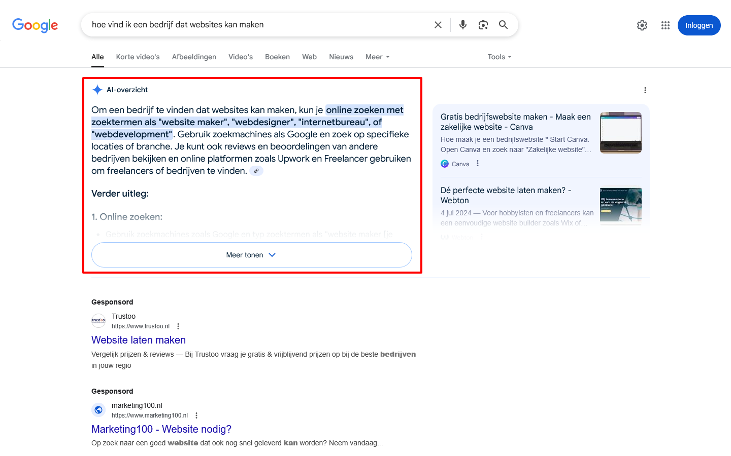The width and height of the screenshot is (731, 456).
Task: Open the Webton perfecte website laten maken result
Action: tap(506, 195)
